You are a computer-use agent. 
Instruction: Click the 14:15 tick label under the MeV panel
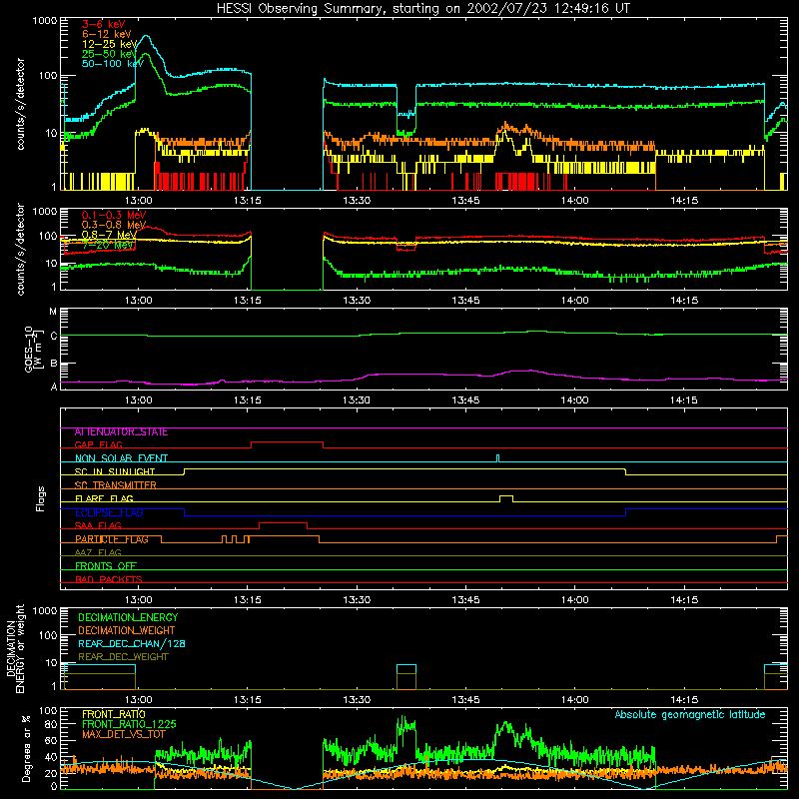(684, 301)
